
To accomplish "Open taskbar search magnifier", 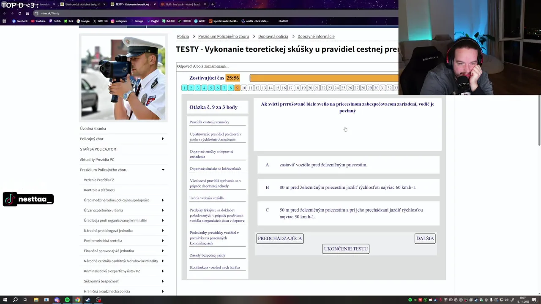I will (15, 300).
